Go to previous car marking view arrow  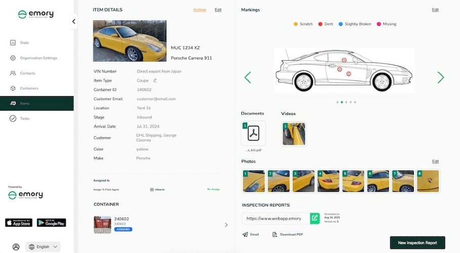pyautogui.click(x=247, y=77)
